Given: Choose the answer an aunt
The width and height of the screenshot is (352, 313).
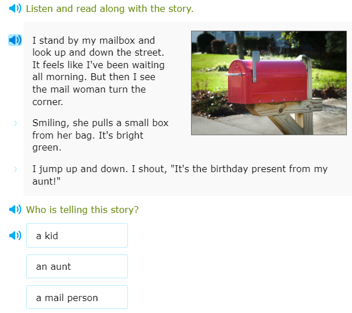Looking at the screenshot, I should point(77,266).
